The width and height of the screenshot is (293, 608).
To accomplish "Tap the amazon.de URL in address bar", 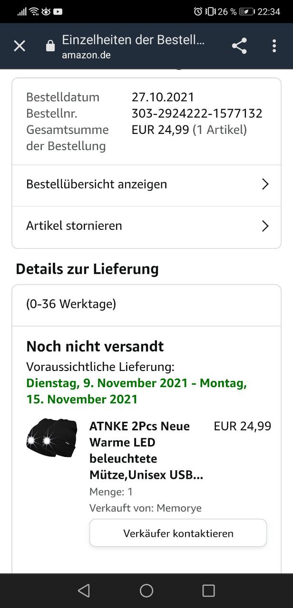I will [x=86, y=55].
